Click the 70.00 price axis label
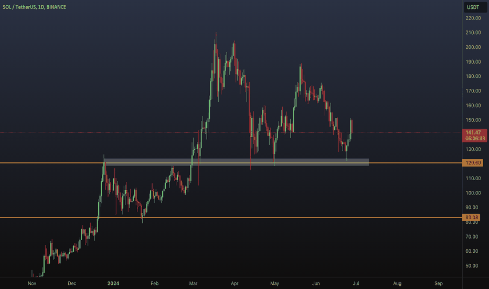The width and height of the screenshot is (489, 289). tap(472, 237)
